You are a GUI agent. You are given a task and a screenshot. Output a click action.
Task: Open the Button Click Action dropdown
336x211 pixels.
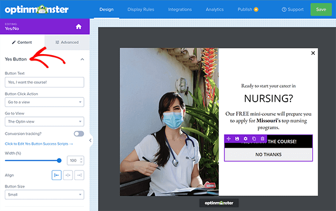pyautogui.click(x=44, y=102)
